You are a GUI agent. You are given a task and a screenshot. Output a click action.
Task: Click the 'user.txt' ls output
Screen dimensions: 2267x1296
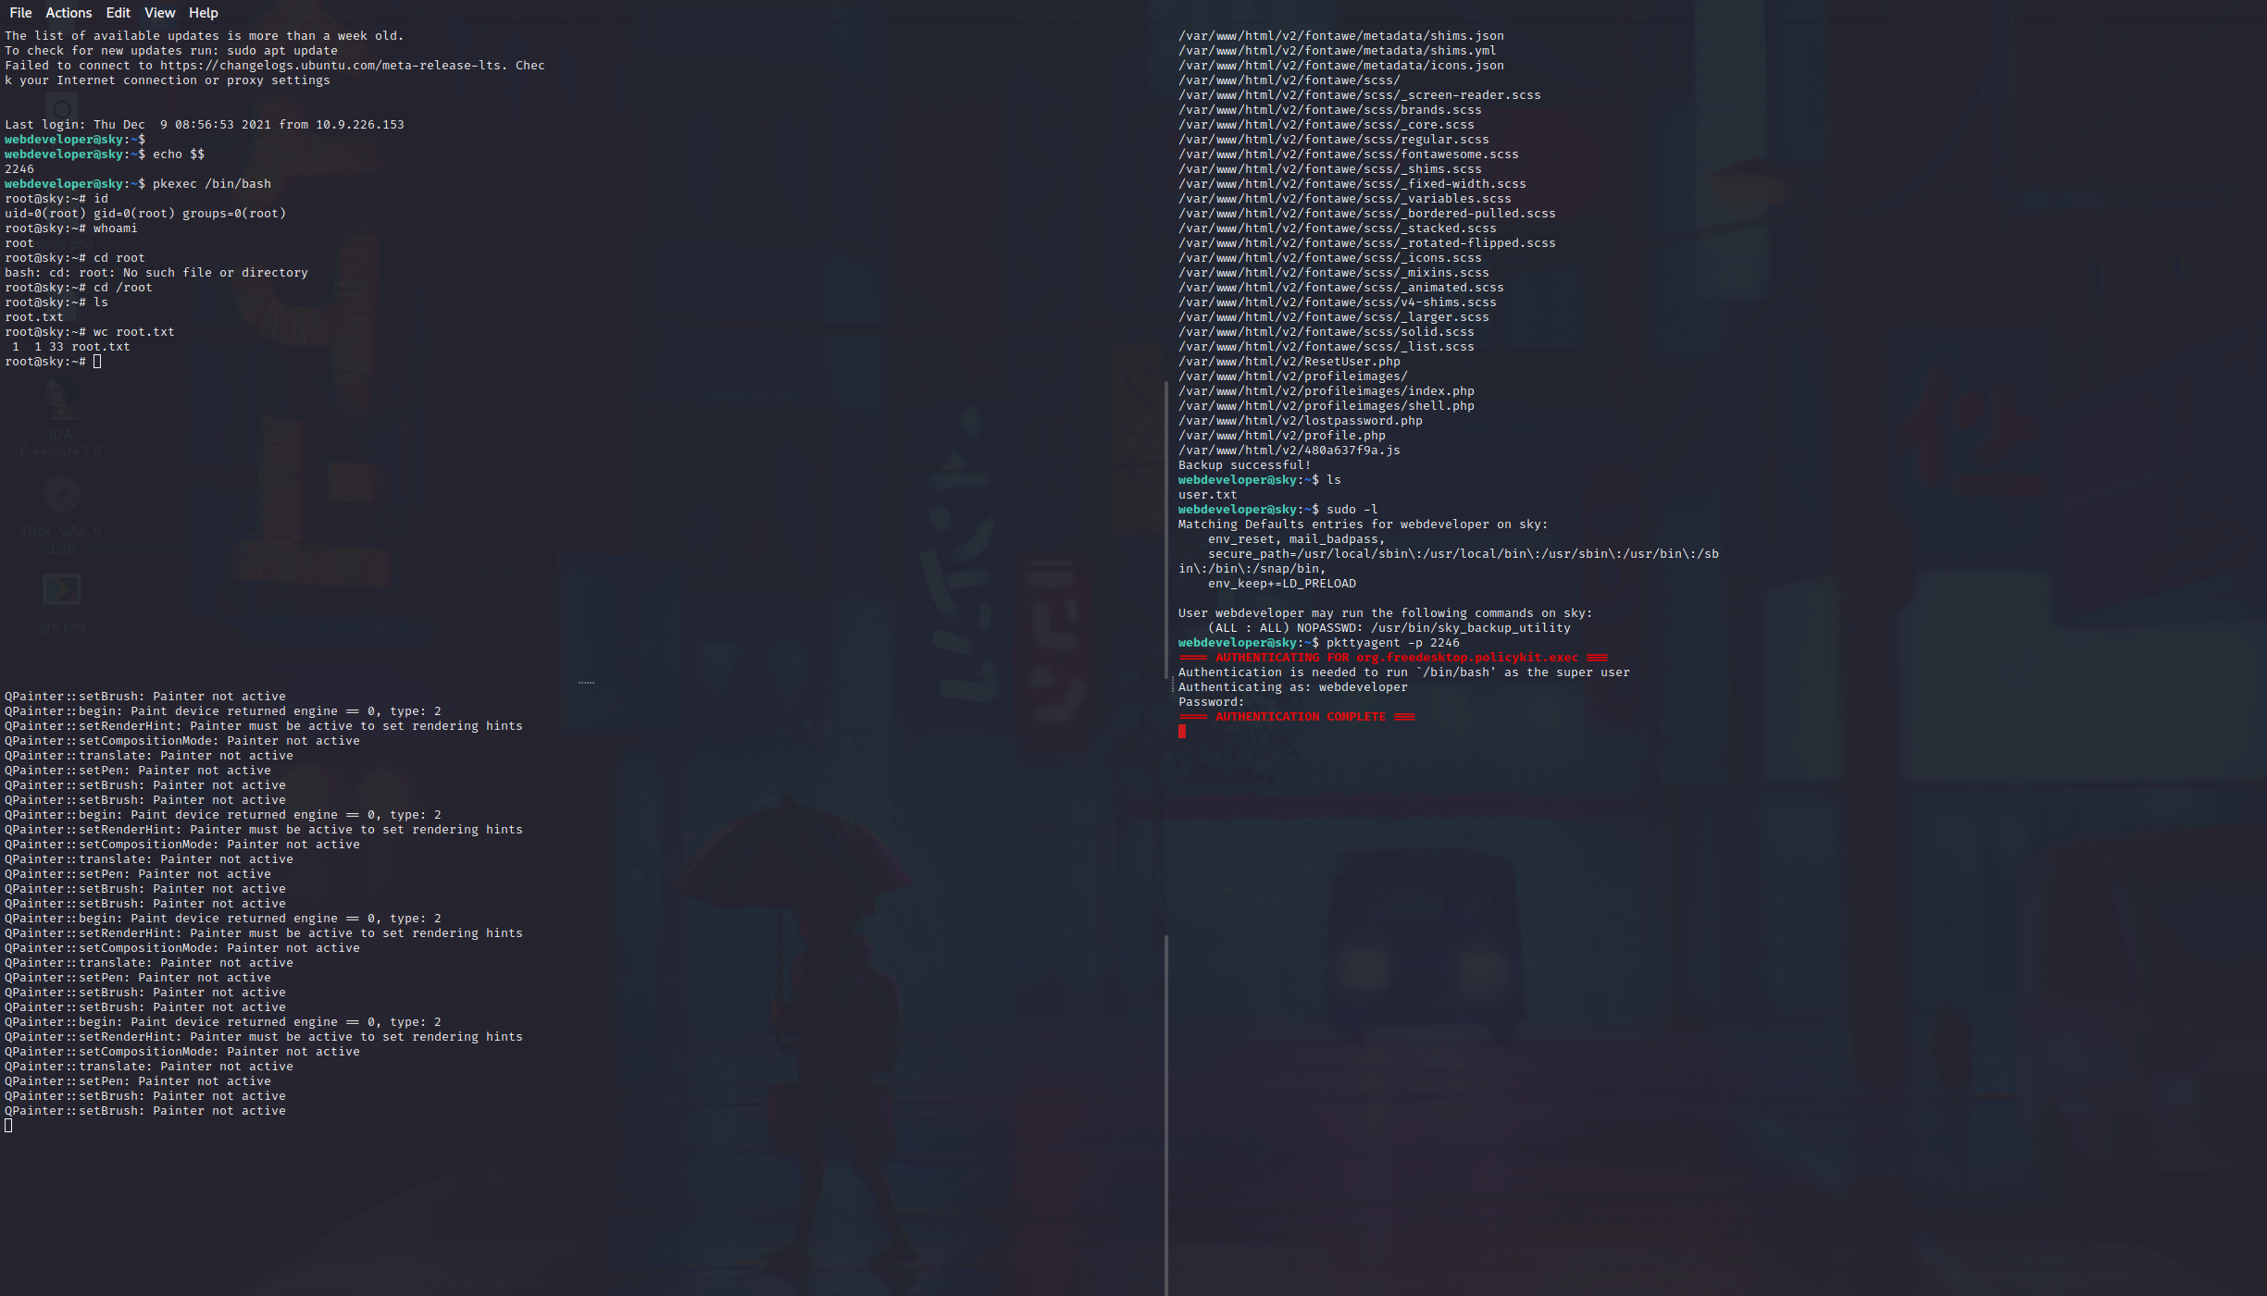[1208, 495]
